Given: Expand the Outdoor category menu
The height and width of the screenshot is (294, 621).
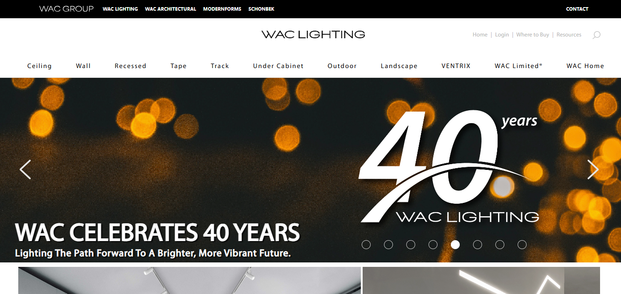Looking at the screenshot, I should (x=342, y=66).
